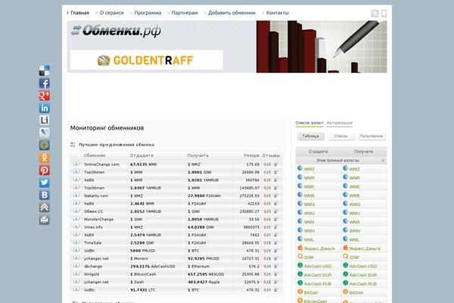Open the GOLDENTRAFF banner ad
The width and height of the screenshot is (454, 303).
click(x=147, y=60)
